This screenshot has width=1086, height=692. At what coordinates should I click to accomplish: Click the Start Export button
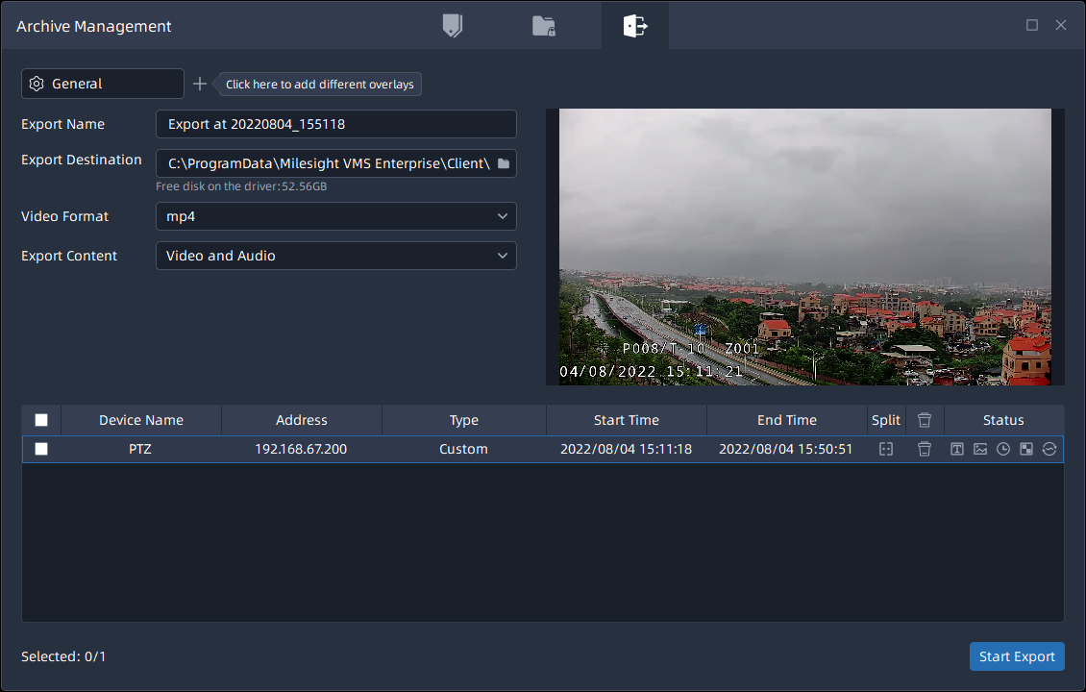click(x=1017, y=656)
